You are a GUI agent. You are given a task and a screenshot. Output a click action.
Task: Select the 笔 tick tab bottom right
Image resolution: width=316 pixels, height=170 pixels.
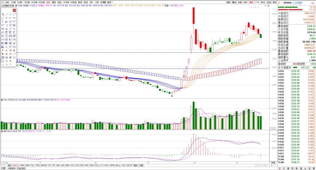280,168
